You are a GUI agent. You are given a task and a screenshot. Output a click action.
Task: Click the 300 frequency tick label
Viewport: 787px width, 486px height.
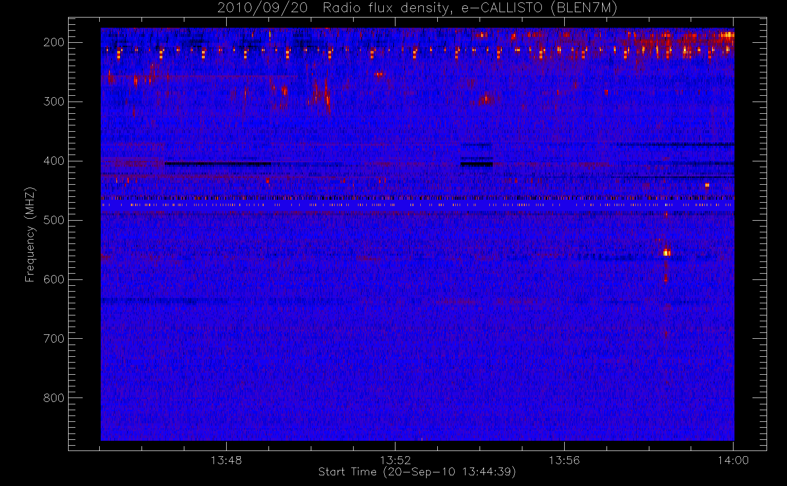click(54, 102)
